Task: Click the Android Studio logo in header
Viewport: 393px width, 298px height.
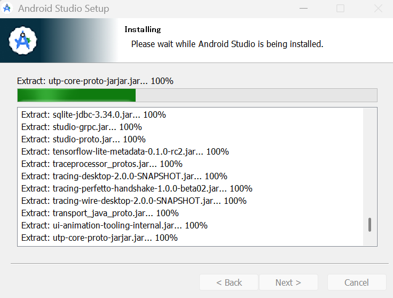Action: [x=23, y=41]
